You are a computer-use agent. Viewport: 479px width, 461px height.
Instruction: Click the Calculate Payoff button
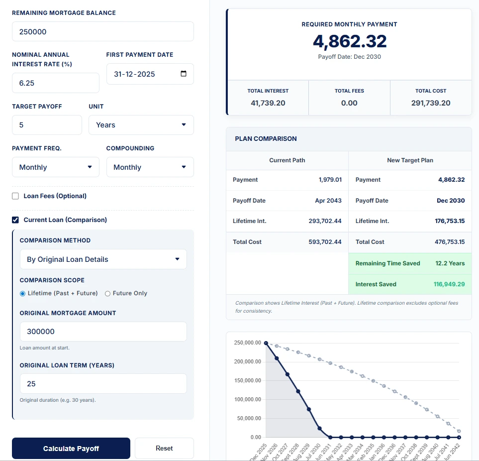(71, 448)
